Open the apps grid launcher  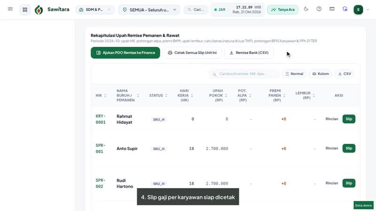tap(25, 9)
